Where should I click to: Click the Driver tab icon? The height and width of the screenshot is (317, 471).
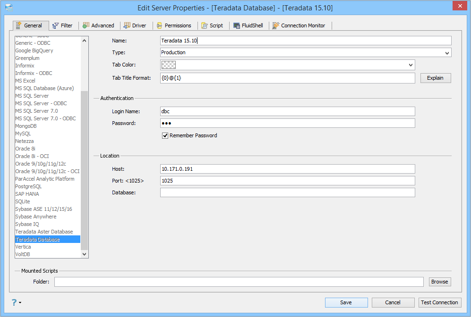127,25
